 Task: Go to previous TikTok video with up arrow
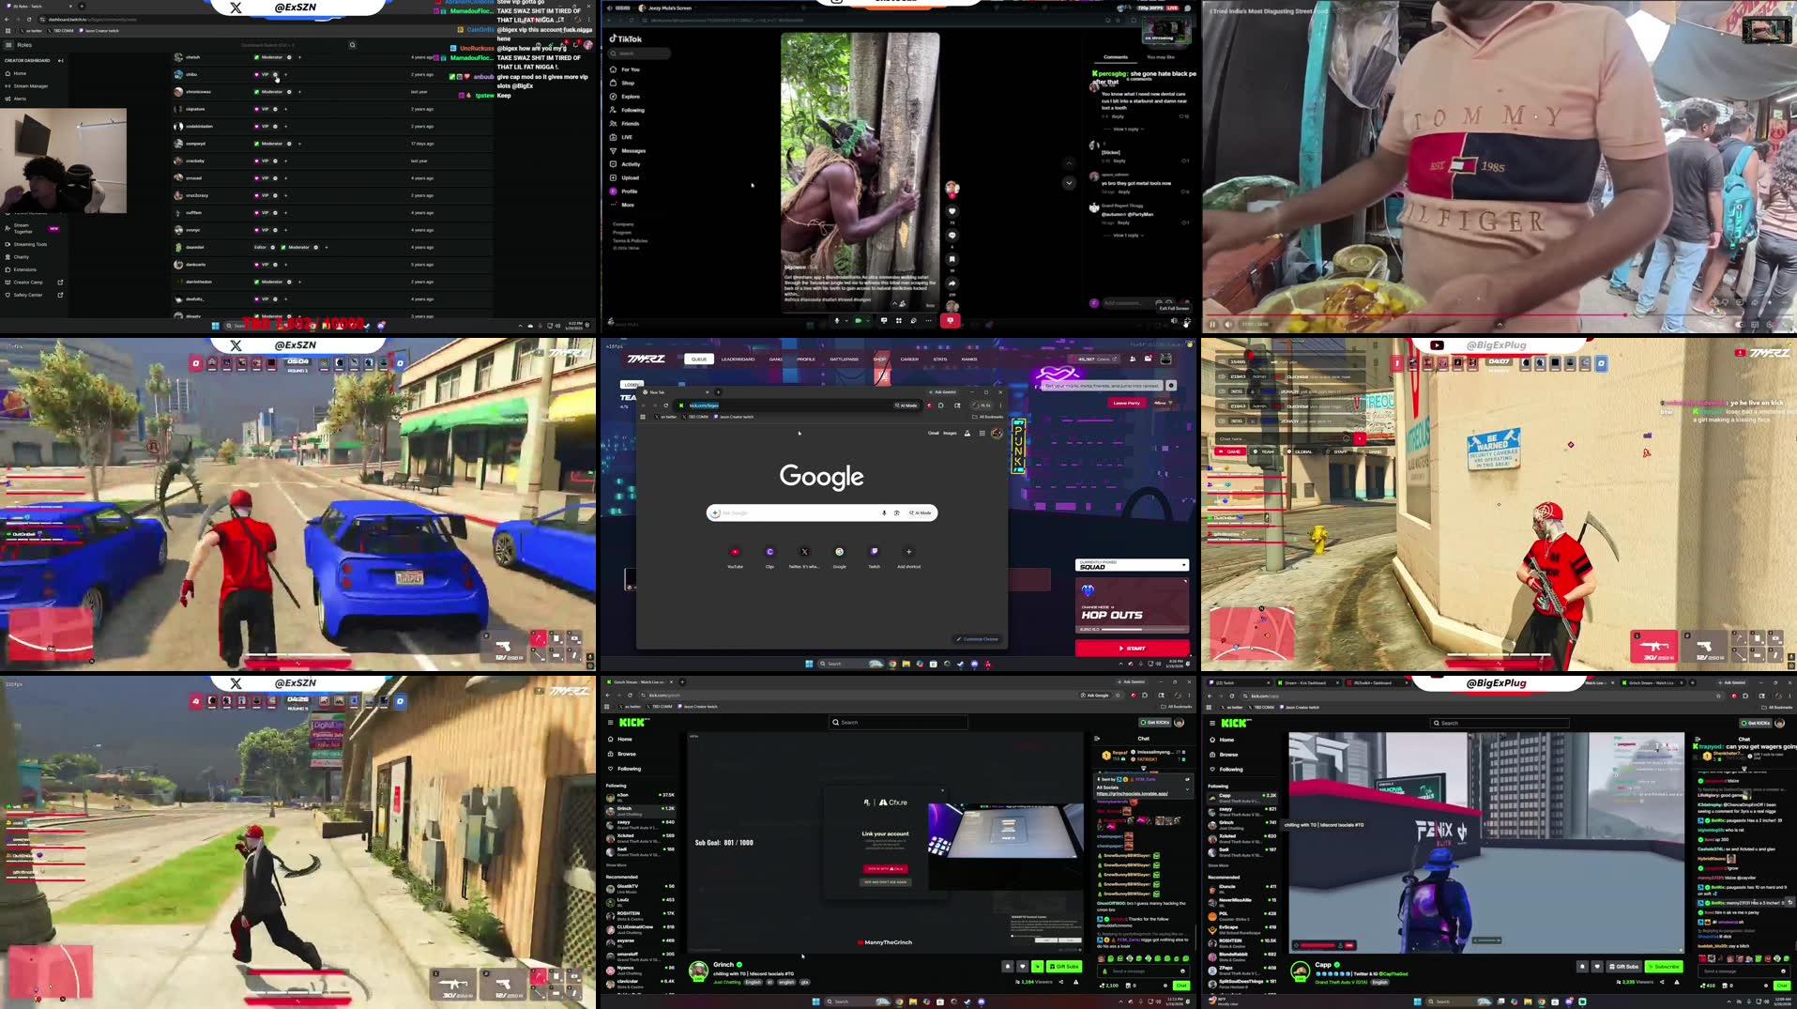pyautogui.click(x=1069, y=162)
